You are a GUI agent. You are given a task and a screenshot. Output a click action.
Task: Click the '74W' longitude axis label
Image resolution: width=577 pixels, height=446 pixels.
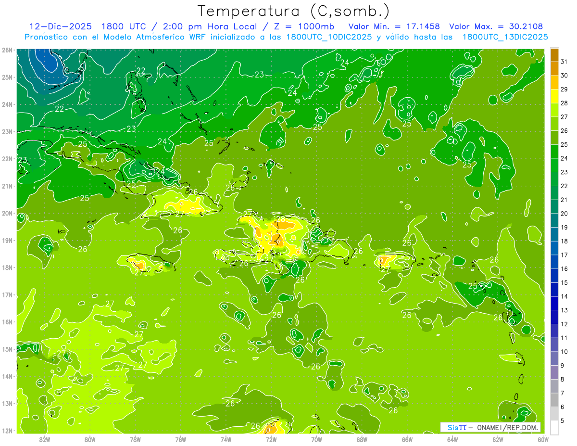pos(226,439)
